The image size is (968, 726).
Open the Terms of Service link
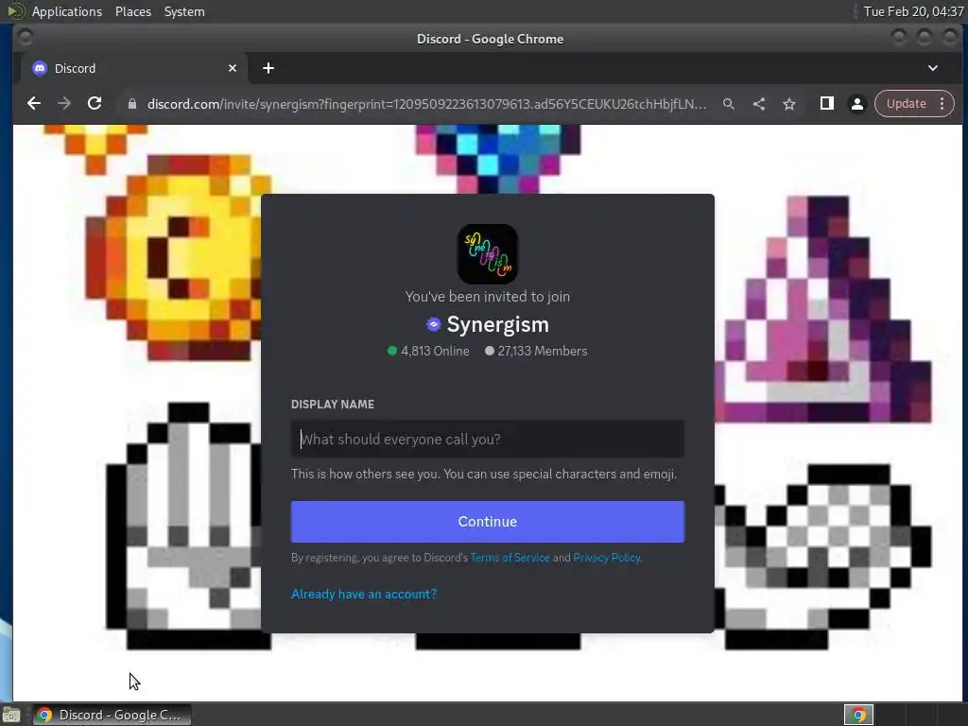coord(510,558)
